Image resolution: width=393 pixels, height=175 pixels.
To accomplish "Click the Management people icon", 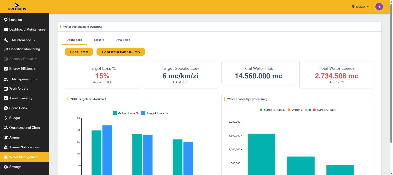I will click(6, 79).
